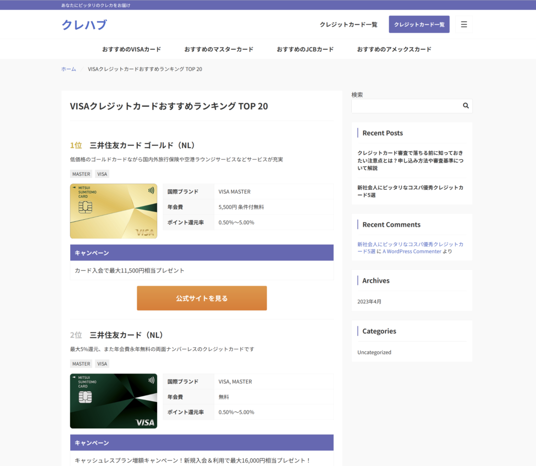The width and height of the screenshot is (536, 466).
Task: Click the Categories widget heading
Action: [379, 331]
